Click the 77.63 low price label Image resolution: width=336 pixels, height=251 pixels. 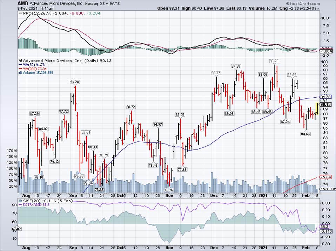point(182,169)
